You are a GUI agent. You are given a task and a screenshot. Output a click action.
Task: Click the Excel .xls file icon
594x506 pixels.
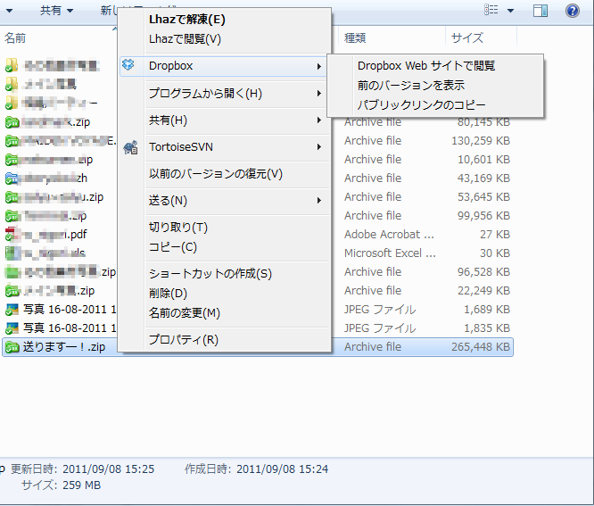coord(12,253)
